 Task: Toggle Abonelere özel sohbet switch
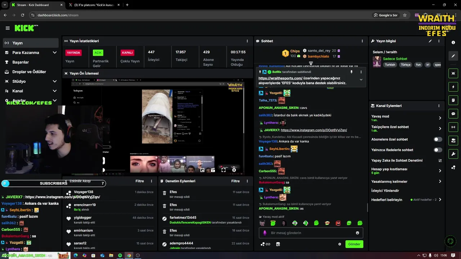[438, 139]
